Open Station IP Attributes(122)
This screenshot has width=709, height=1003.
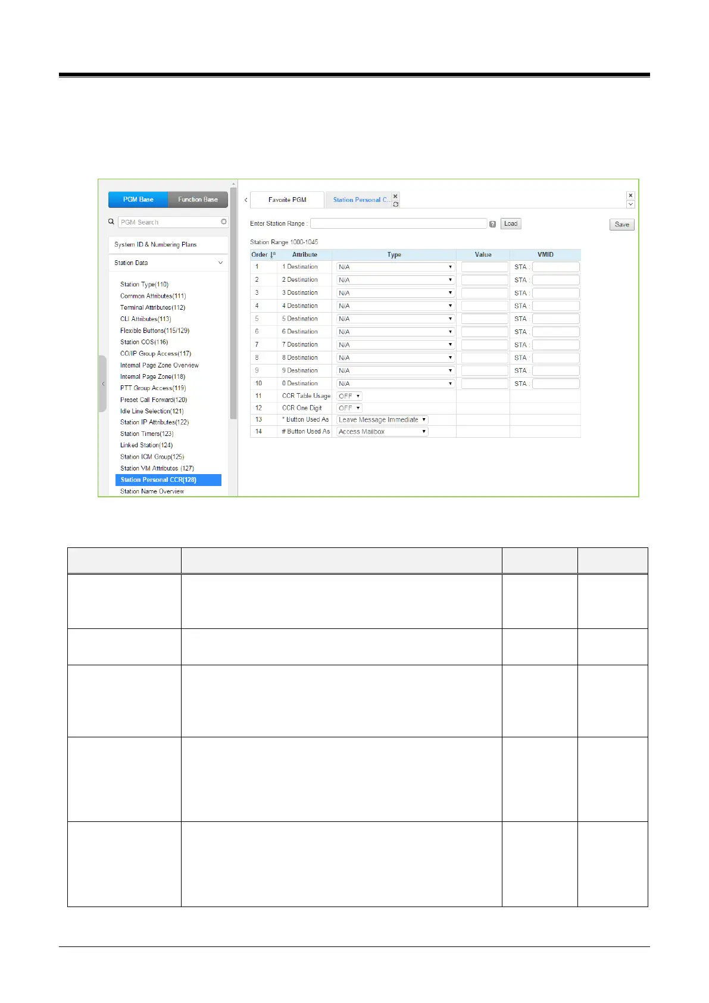tap(154, 422)
